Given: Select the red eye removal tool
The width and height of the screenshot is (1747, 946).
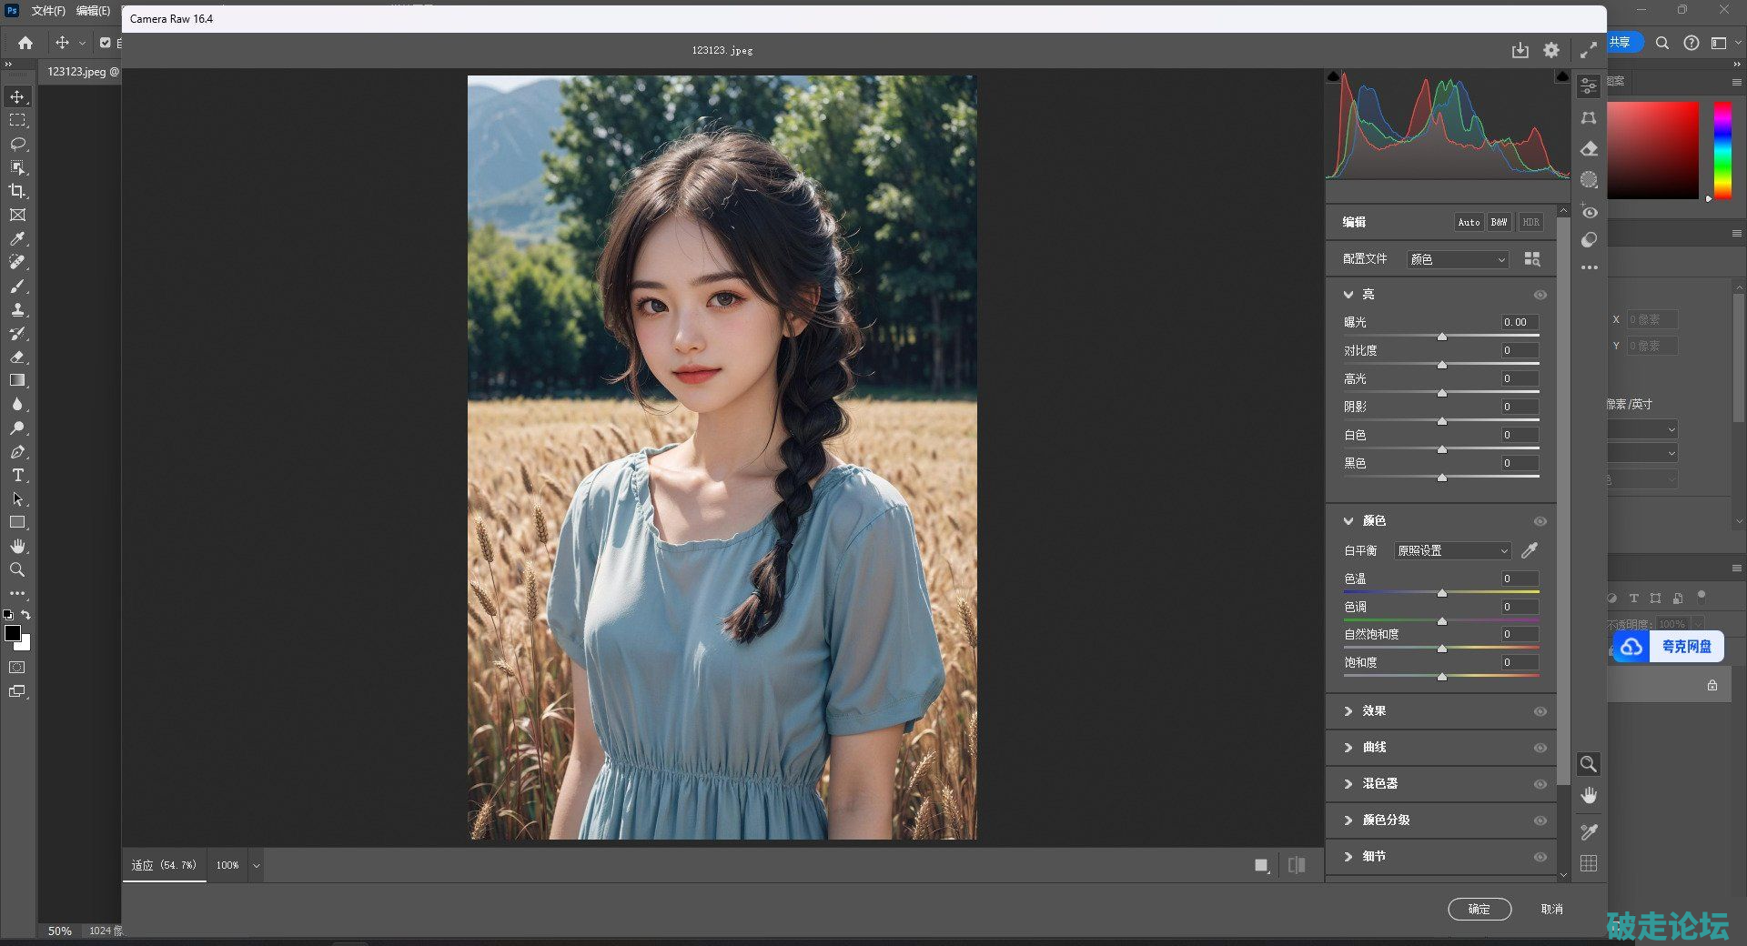Looking at the screenshot, I should tap(1589, 213).
